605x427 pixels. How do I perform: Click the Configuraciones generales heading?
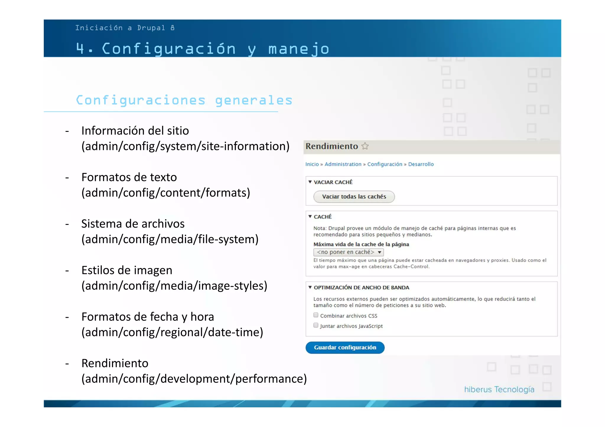[184, 100]
